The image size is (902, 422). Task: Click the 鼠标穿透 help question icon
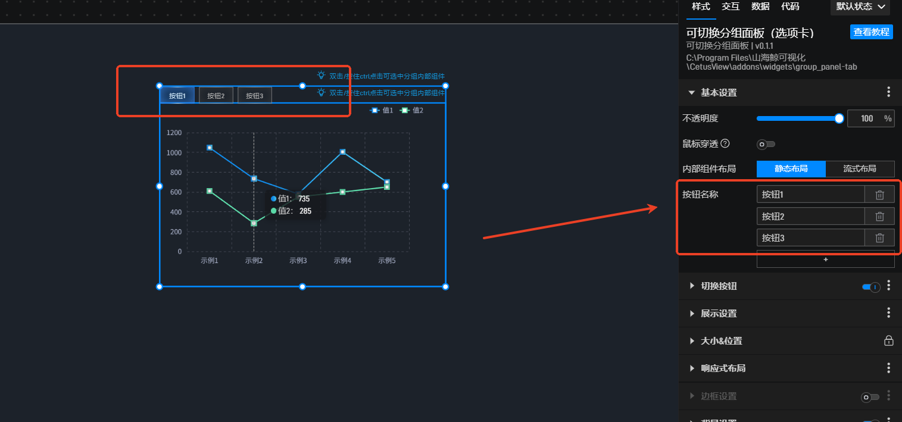[725, 143]
